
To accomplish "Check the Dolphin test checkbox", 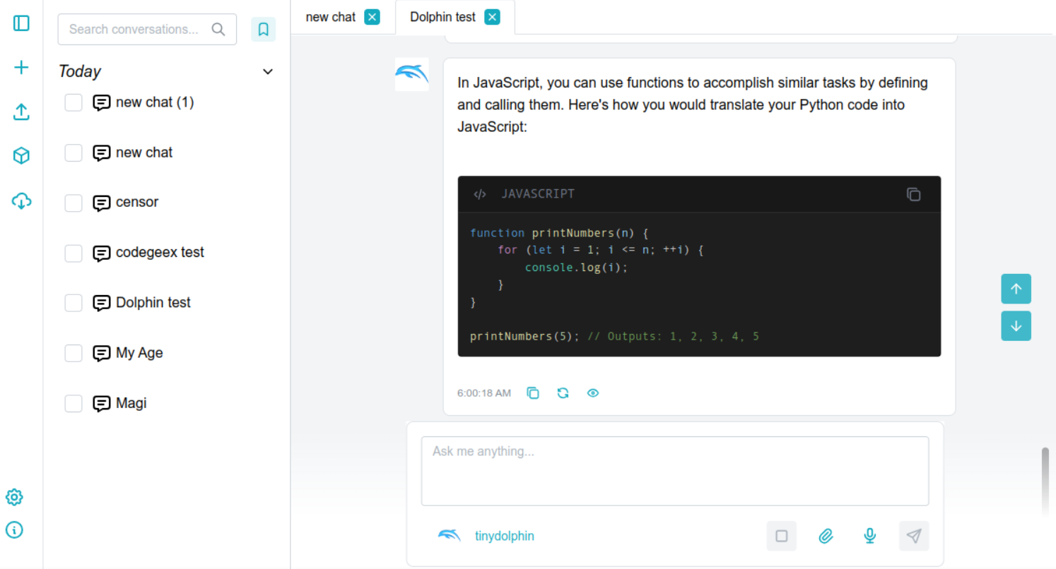I will pyautogui.click(x=74, y=304).
